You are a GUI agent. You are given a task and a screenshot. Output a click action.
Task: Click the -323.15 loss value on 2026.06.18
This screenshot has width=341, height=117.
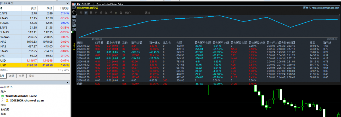click(x=136, y=52)
